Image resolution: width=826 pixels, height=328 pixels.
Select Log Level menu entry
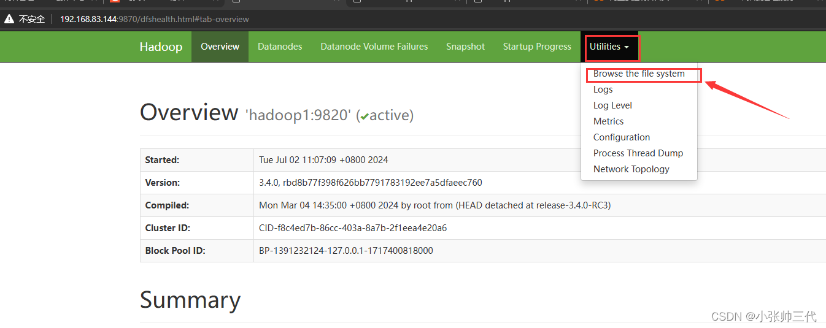tap(639, 105)
